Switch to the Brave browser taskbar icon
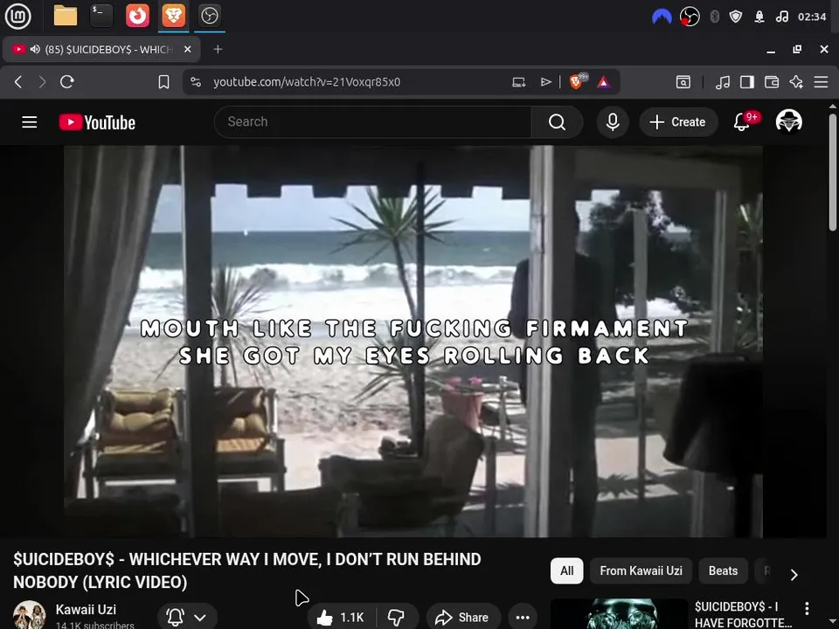The width and height of the screenshot is (839, 629). tap(173, 16)
